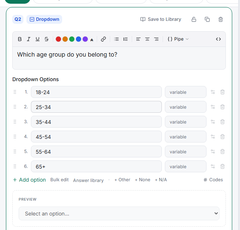Delete the 35-44 option

click(x=223, y=122)
